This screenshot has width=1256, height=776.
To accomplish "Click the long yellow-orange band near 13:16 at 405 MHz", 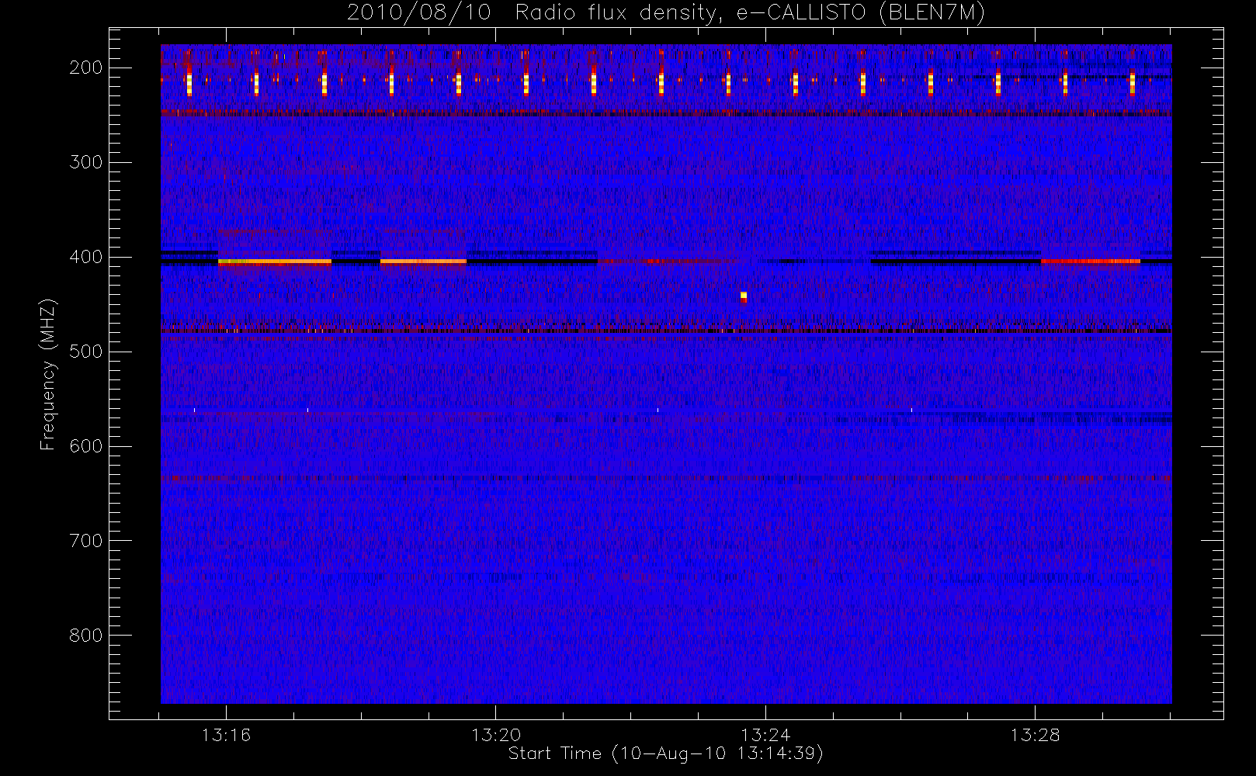I will [x=275, y=262].
